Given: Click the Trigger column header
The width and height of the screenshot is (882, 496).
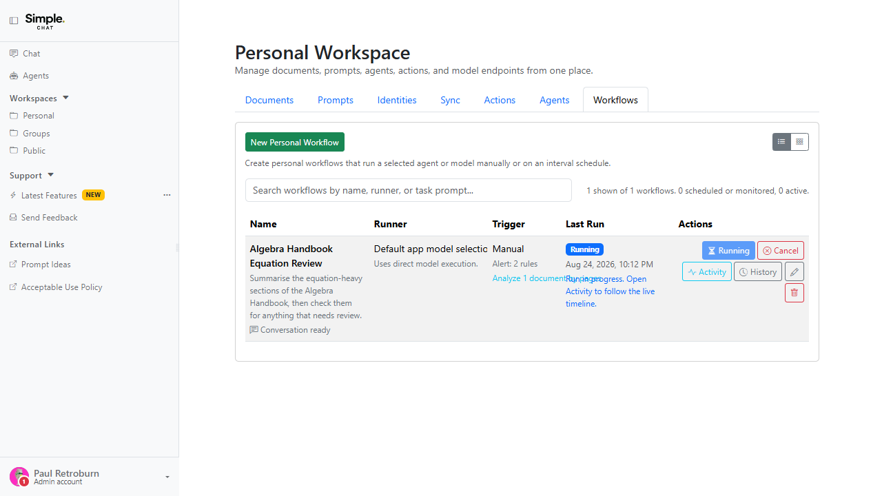Looking at the screenshot, I should click(x=509, y=224).
